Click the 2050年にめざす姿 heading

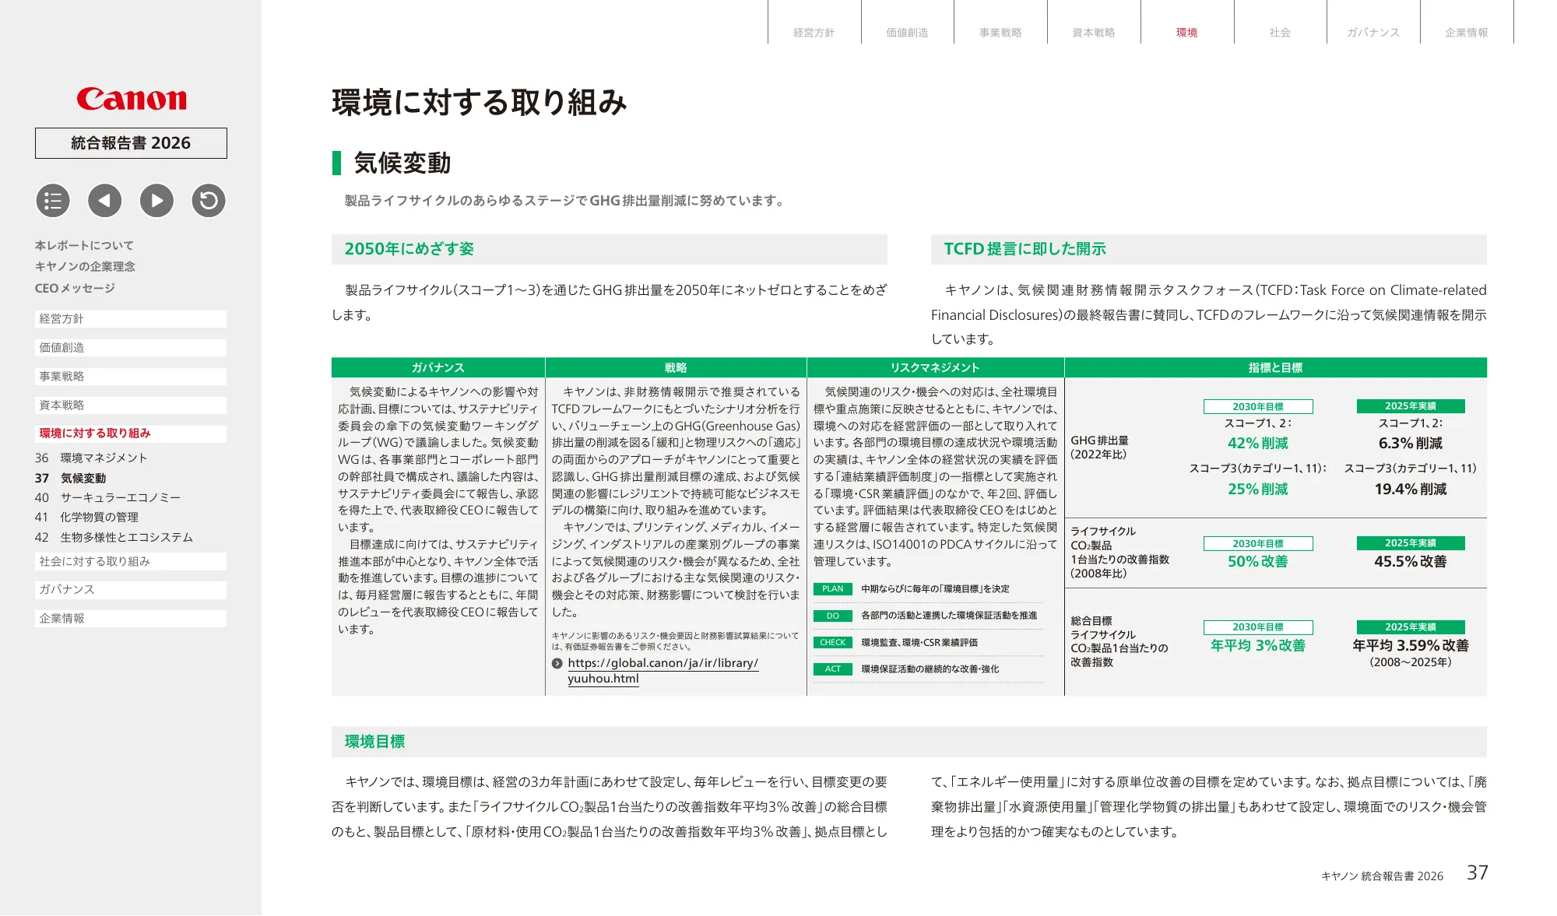pos(409,249)
